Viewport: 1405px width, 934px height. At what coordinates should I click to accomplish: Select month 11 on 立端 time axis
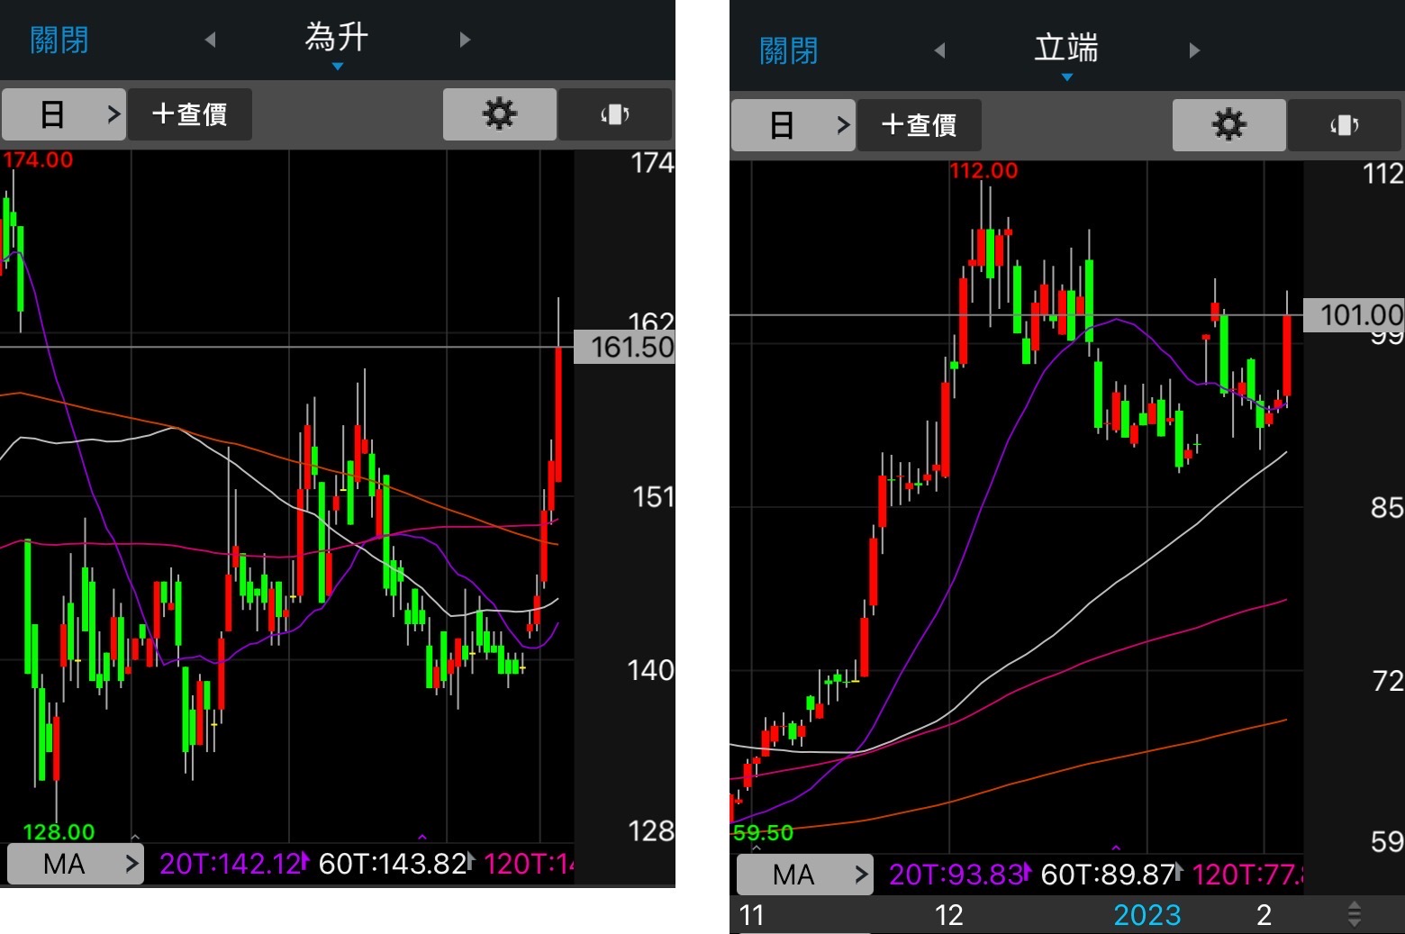coord(751,915)
